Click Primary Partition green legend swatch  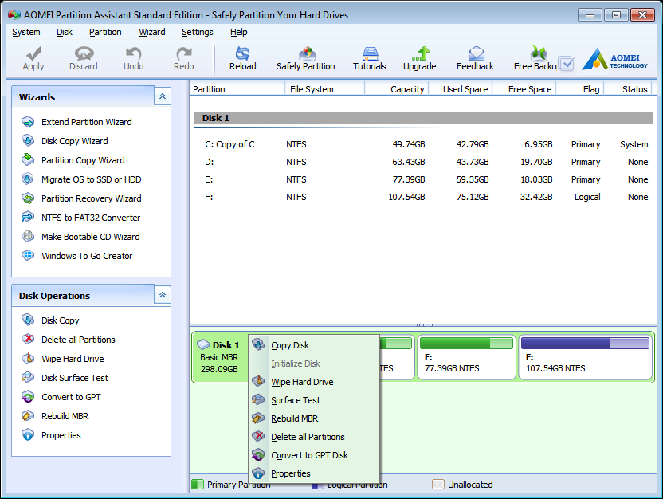pyautogui.click(x=198, y=485)
